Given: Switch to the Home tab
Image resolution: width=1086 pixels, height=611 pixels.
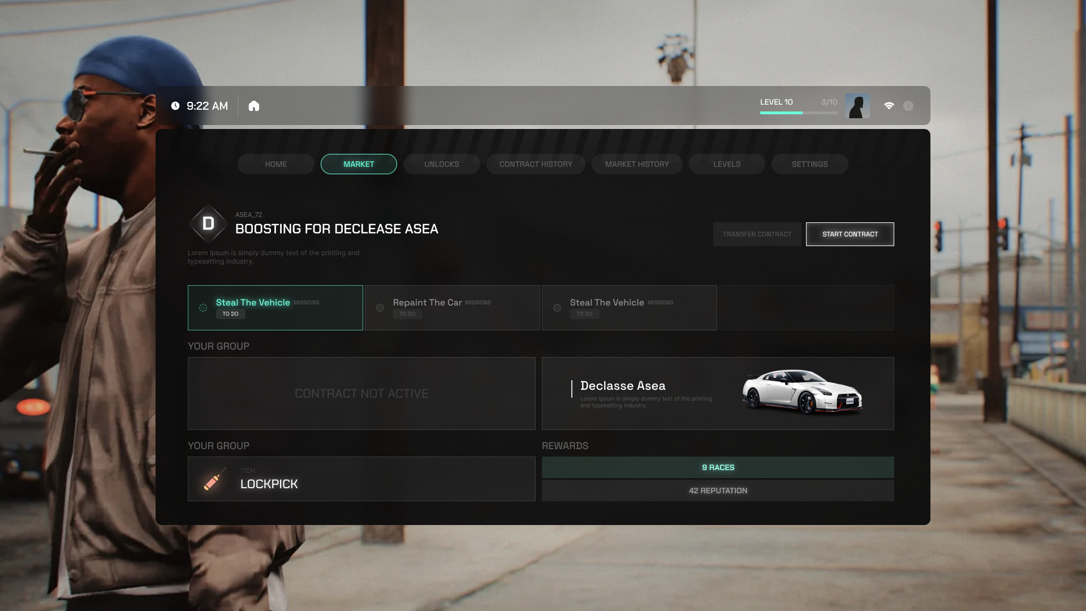Looking at the screenshot, I should 275,164.
